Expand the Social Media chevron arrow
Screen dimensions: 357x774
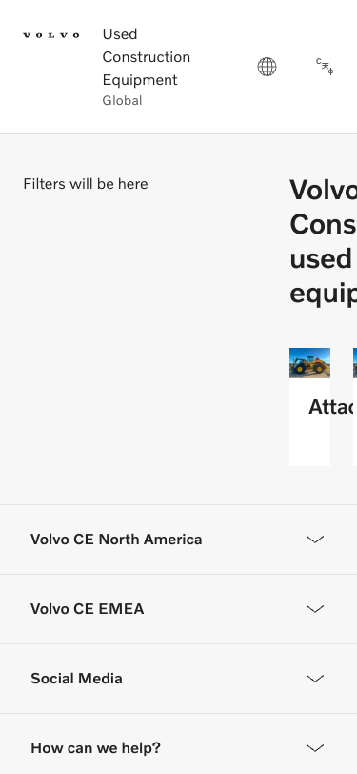click(315, 679)
